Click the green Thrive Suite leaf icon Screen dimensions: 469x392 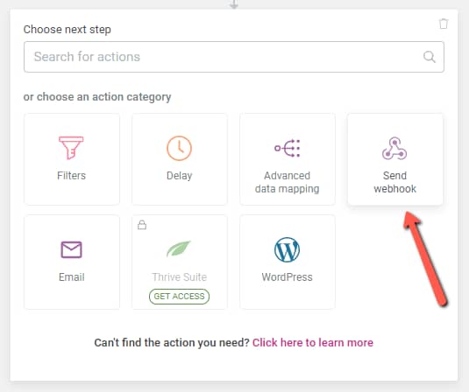point(179,248)
